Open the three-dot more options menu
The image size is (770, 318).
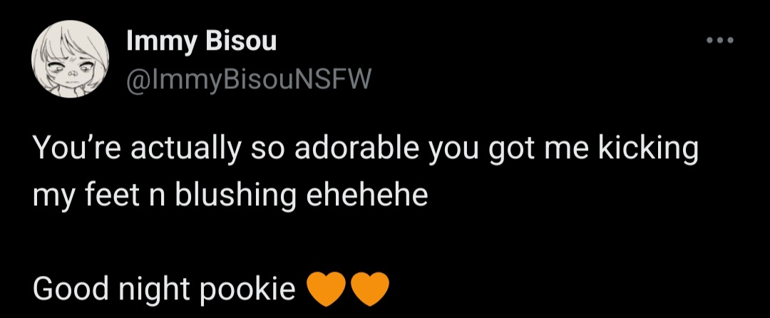(719, 40)
